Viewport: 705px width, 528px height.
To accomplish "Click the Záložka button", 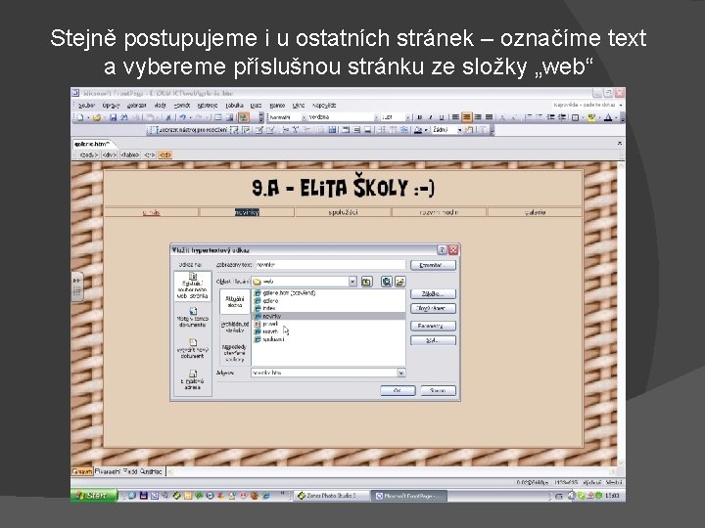I will (x=433, y=293).
